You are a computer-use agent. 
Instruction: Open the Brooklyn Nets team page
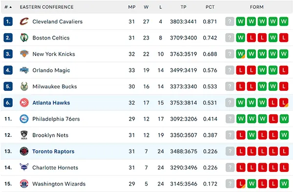[50, 135]
